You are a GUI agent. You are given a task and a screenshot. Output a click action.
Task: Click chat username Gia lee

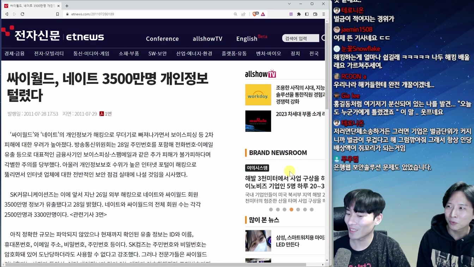pos(350,96)
